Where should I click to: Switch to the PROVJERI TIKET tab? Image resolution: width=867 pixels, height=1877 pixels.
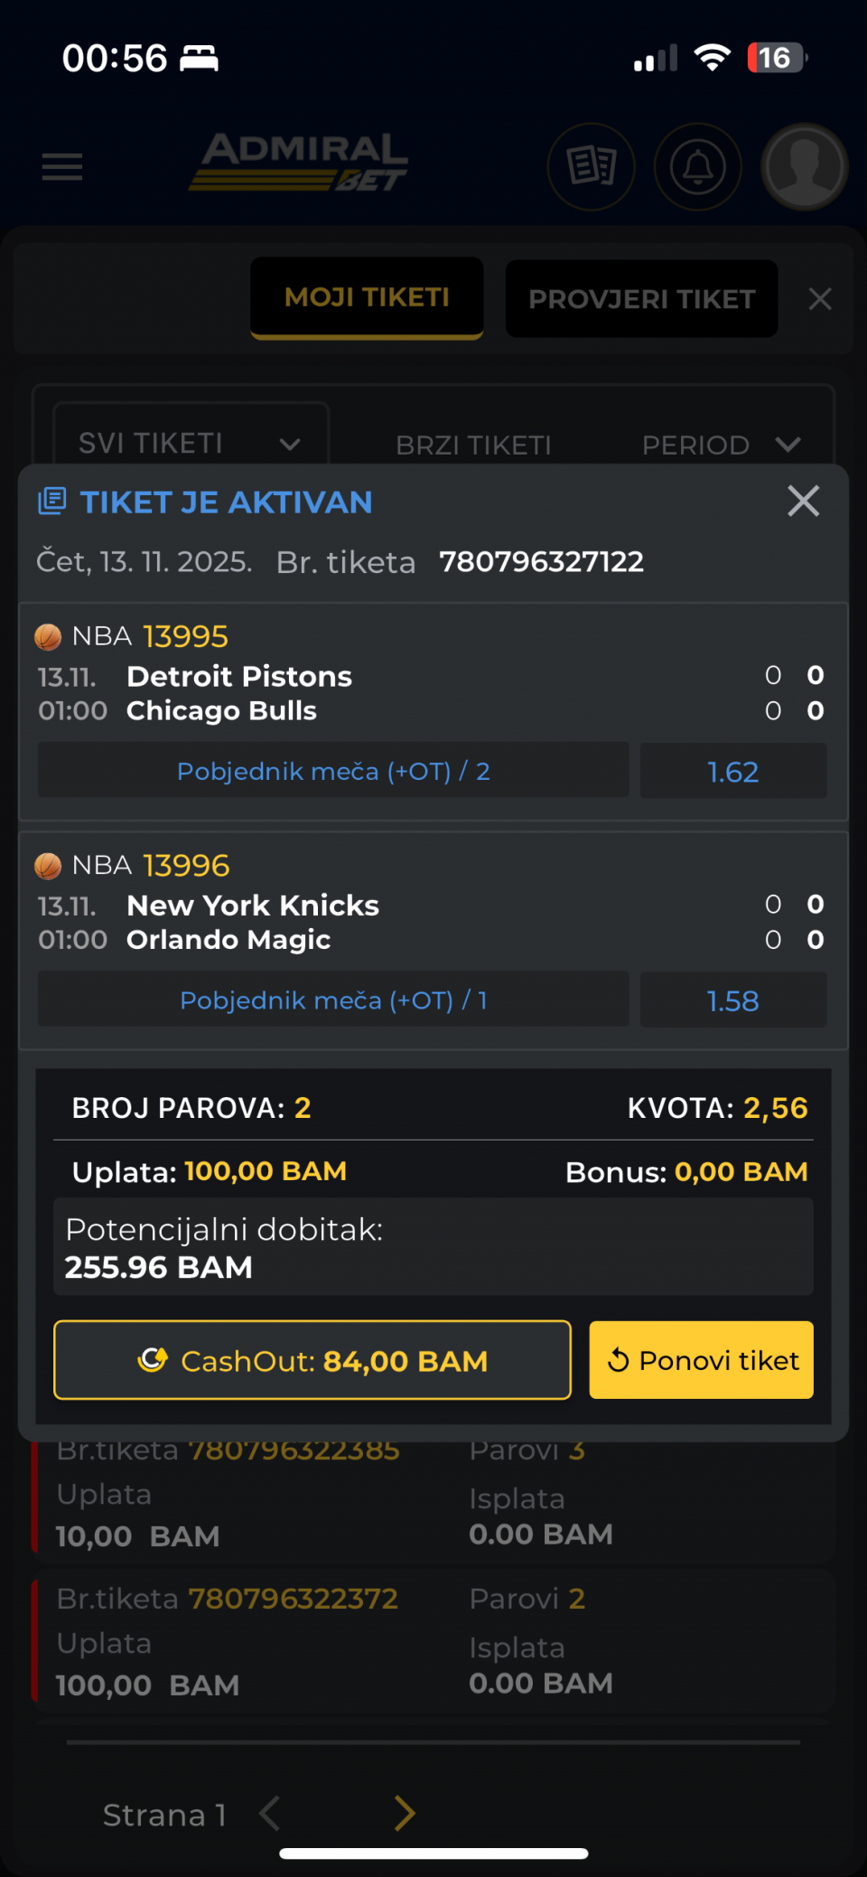tap(641, 299)
